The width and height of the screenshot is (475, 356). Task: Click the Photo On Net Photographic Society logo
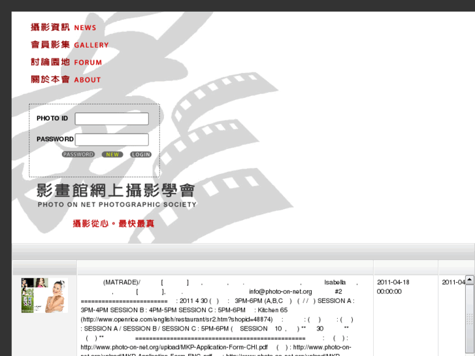pos(117,195)
